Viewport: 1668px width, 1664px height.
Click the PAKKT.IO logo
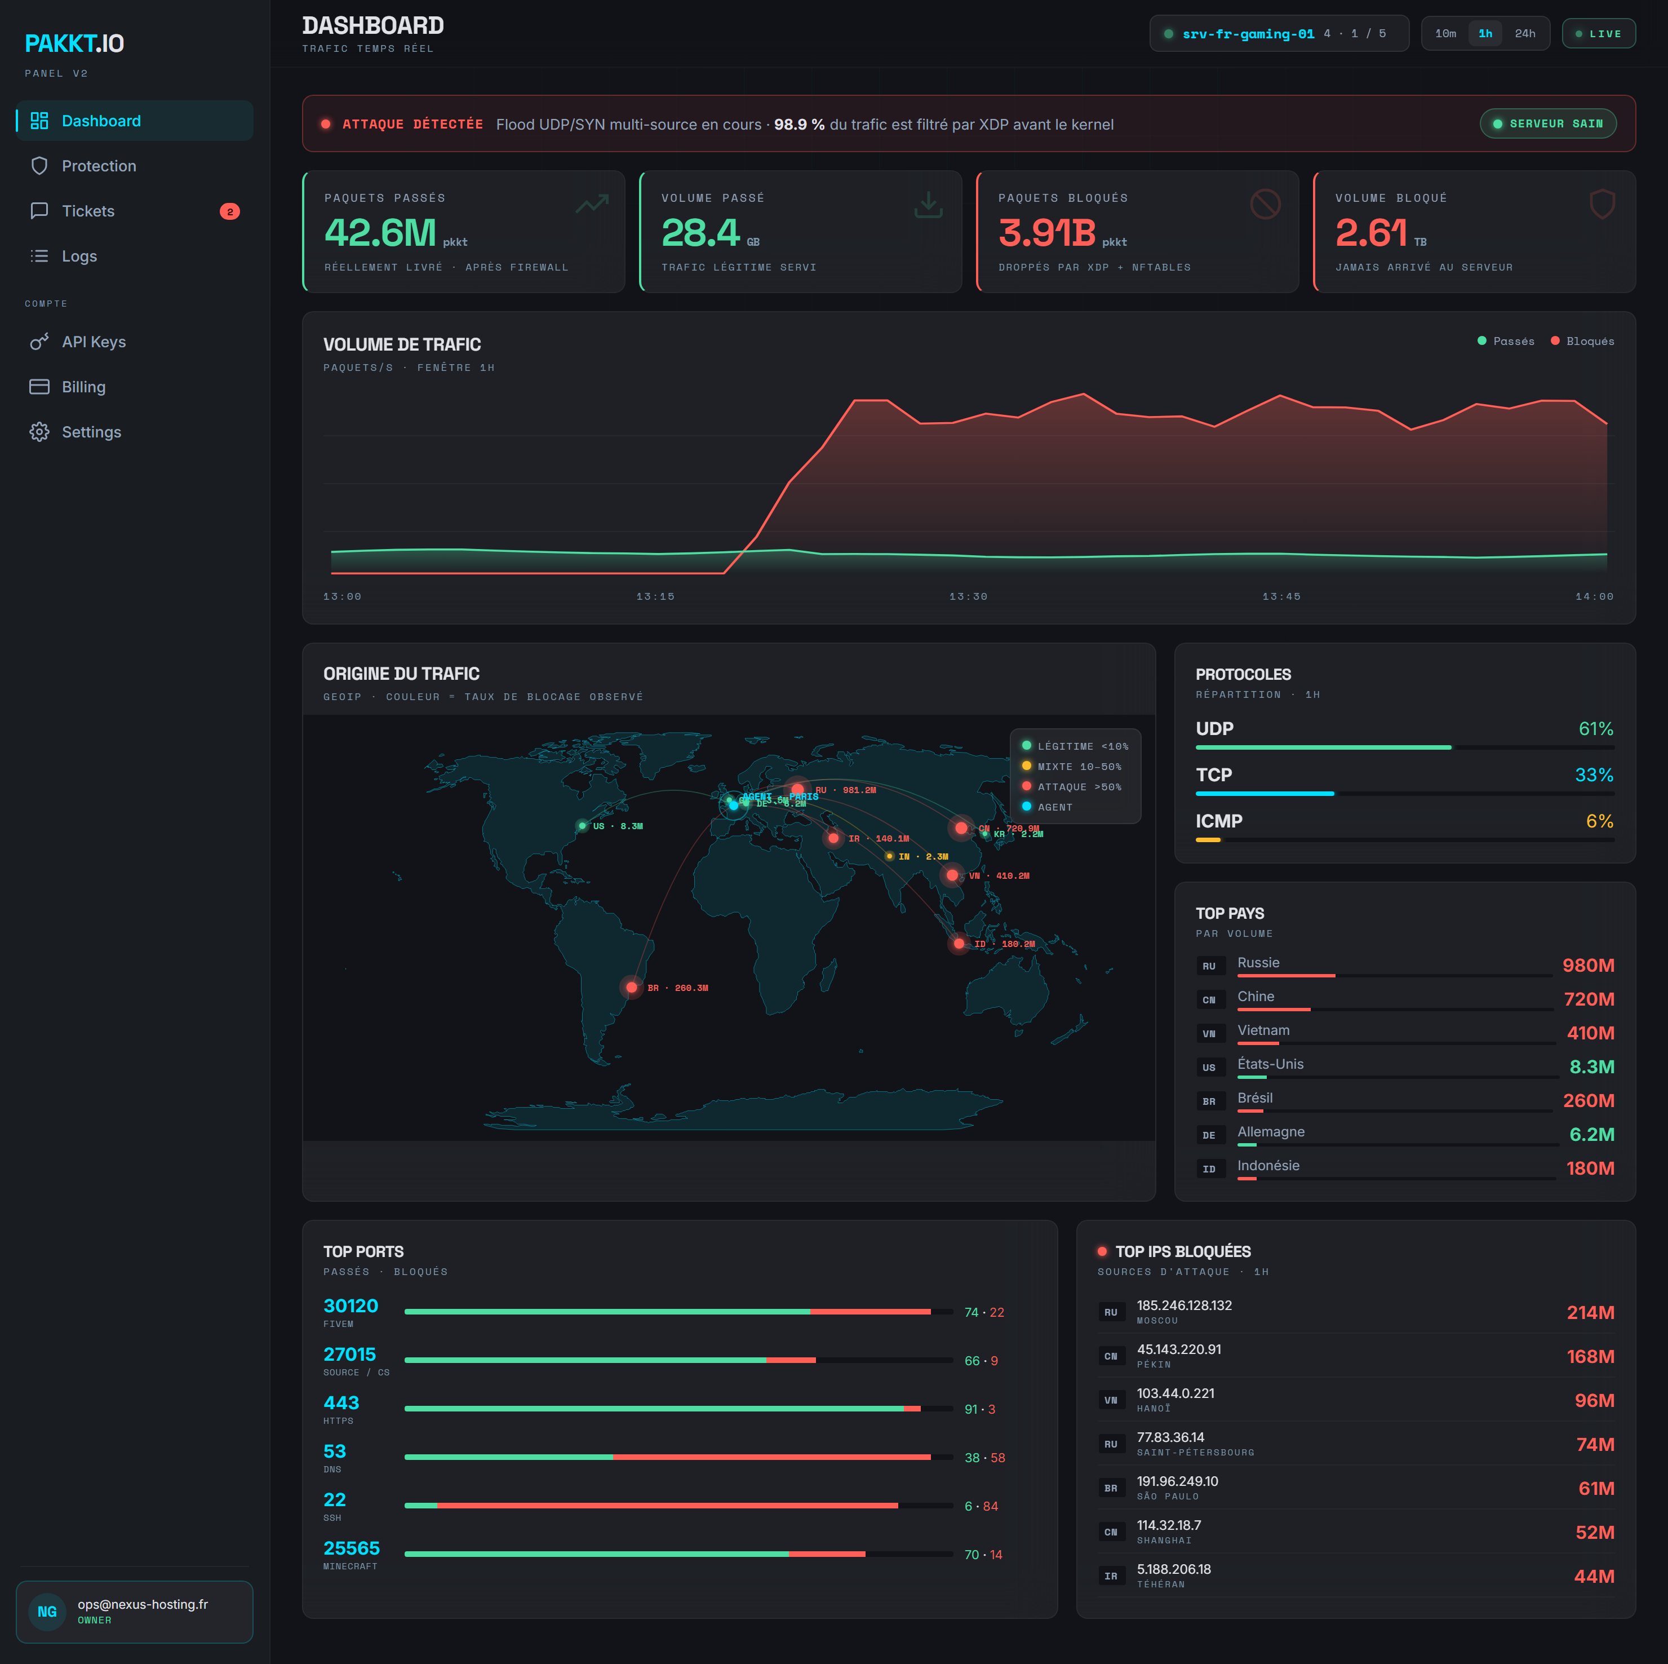[x=74, y=43]
